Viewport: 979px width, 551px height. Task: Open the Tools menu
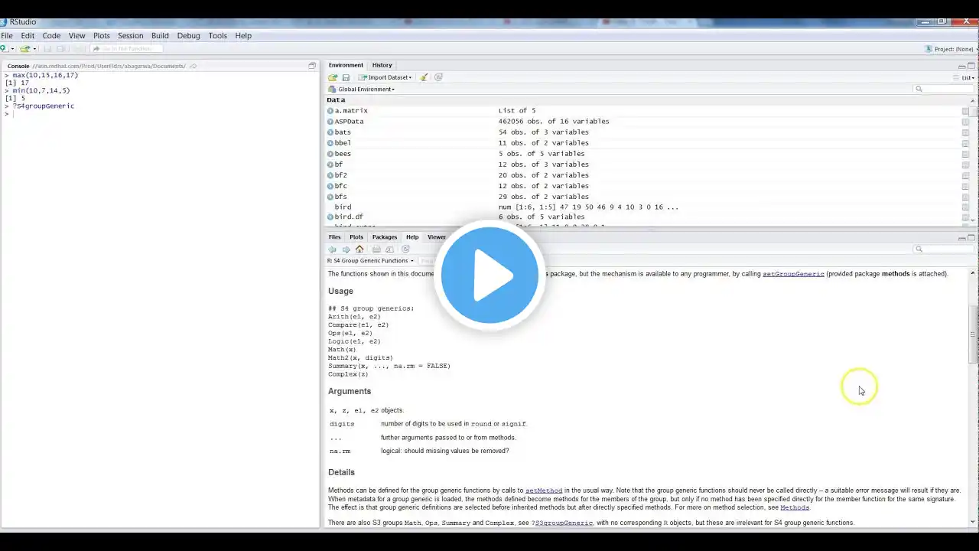click(x=218, y=36)
